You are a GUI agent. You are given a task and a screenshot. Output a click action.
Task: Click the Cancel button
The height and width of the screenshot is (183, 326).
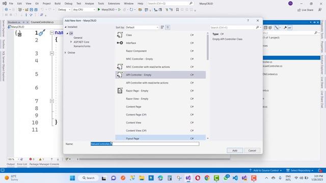point(252,150)
